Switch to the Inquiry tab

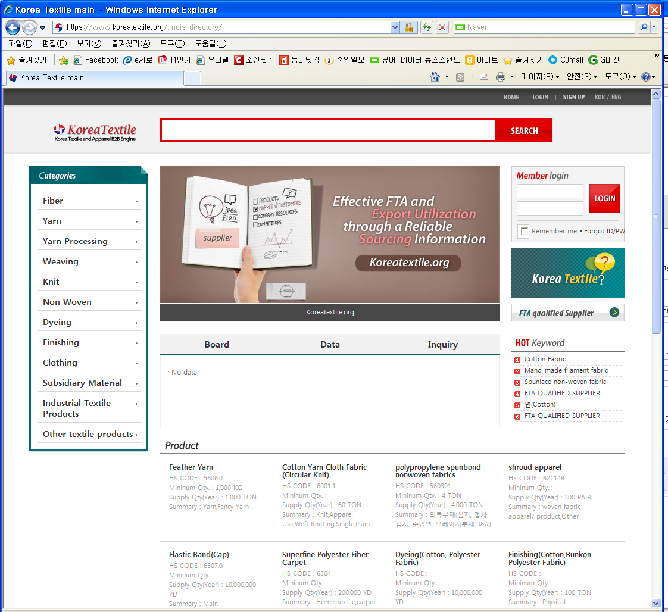[x=442, y=344]
